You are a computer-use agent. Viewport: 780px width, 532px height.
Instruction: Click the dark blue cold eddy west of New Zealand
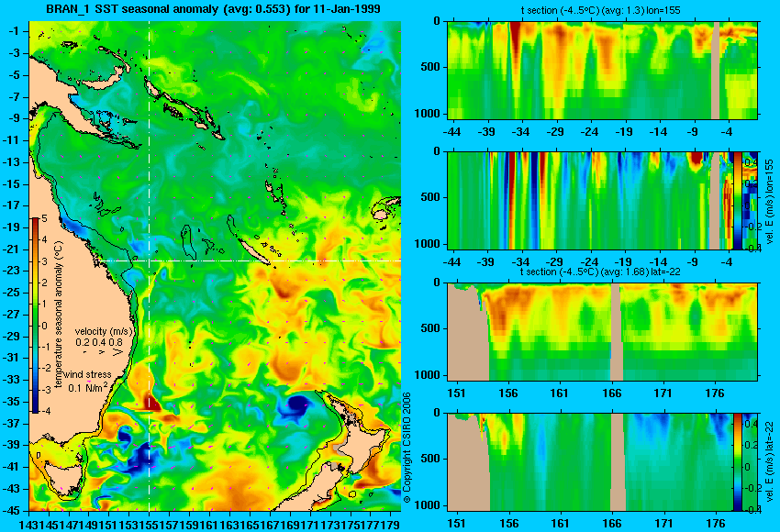tap(298, 404)
